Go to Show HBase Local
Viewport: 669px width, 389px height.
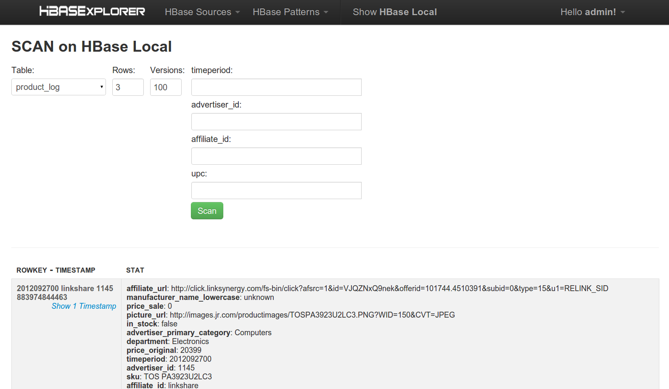395,12
